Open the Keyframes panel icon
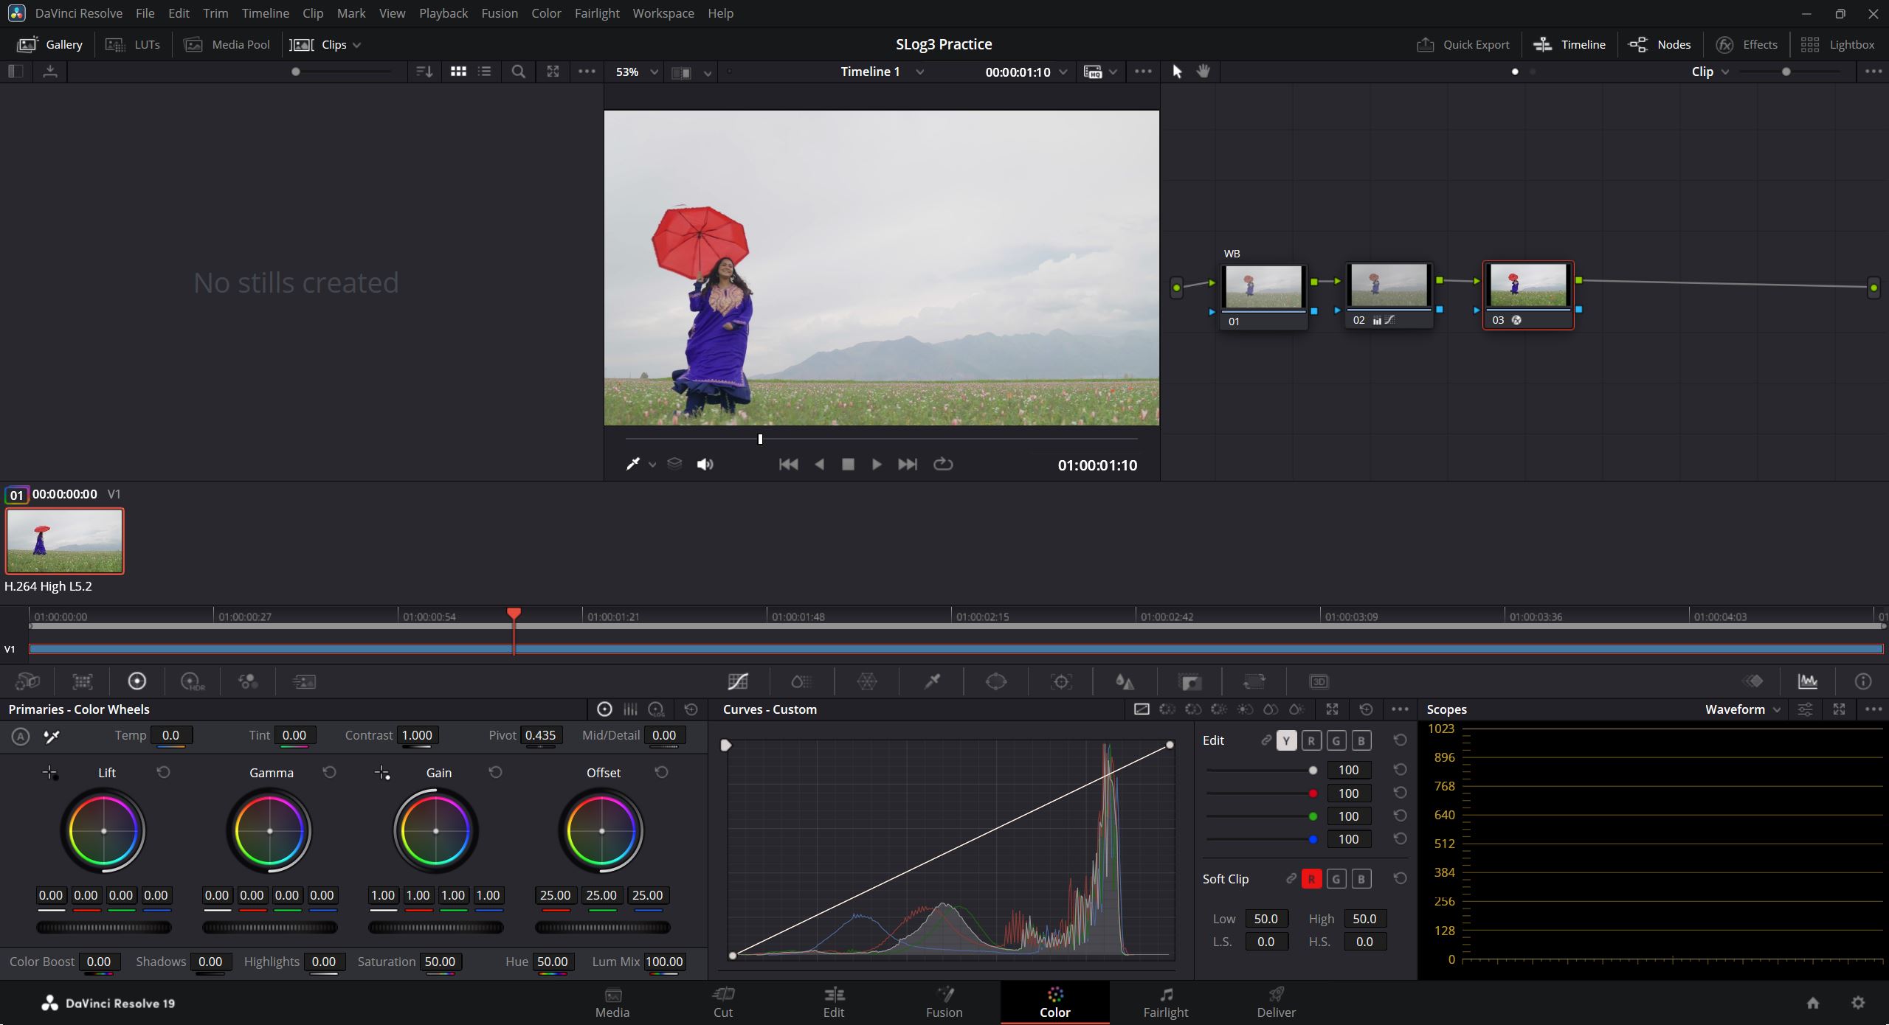 (1753, 681)
